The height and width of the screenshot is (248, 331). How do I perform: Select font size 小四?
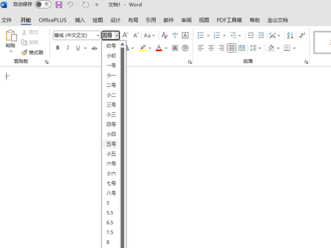(x=111, y=134)
